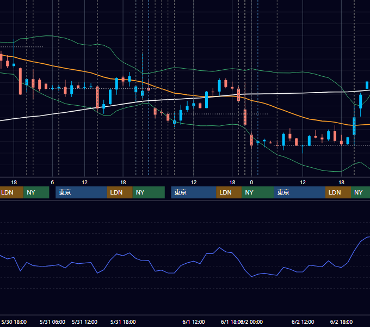Click the 6/1 12:00 date label
Image resolution: width=370 pixels, height=327 pixels.
[x=194, y=322]
